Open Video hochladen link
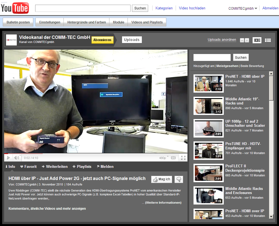The image size is (279, 226). tap(192, 8)
